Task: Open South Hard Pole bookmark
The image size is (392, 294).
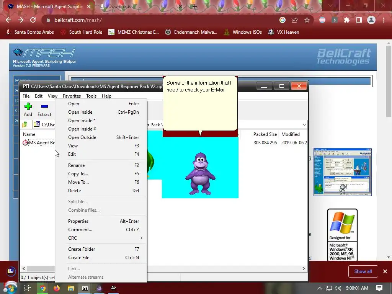Action: [x=82, y=32]
